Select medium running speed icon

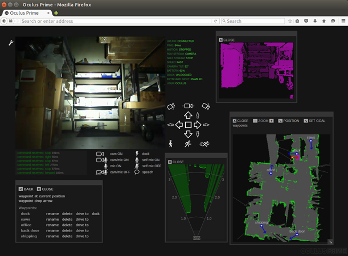click(x=188, y=143)
